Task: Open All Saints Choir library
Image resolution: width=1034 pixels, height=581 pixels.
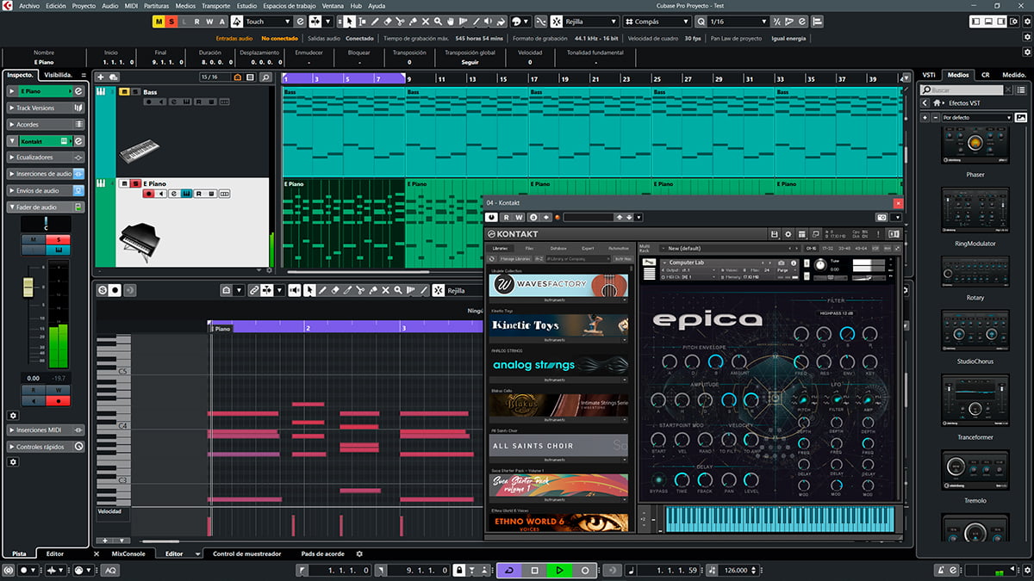Action: click(558, 445)
